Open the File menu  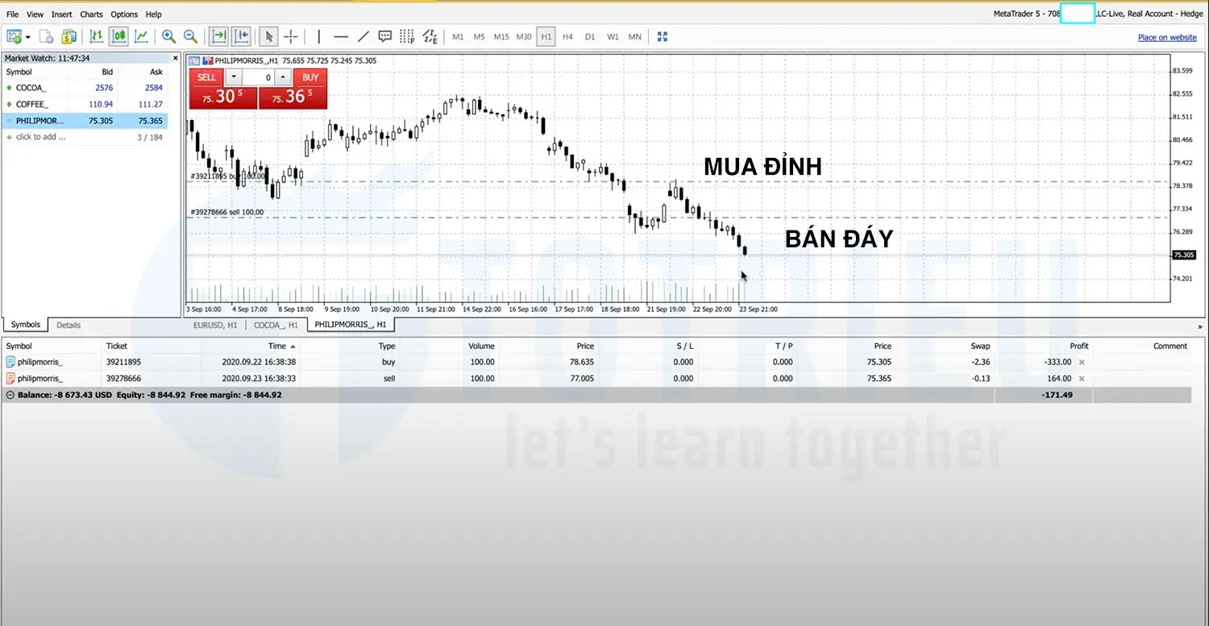point(12,15)
